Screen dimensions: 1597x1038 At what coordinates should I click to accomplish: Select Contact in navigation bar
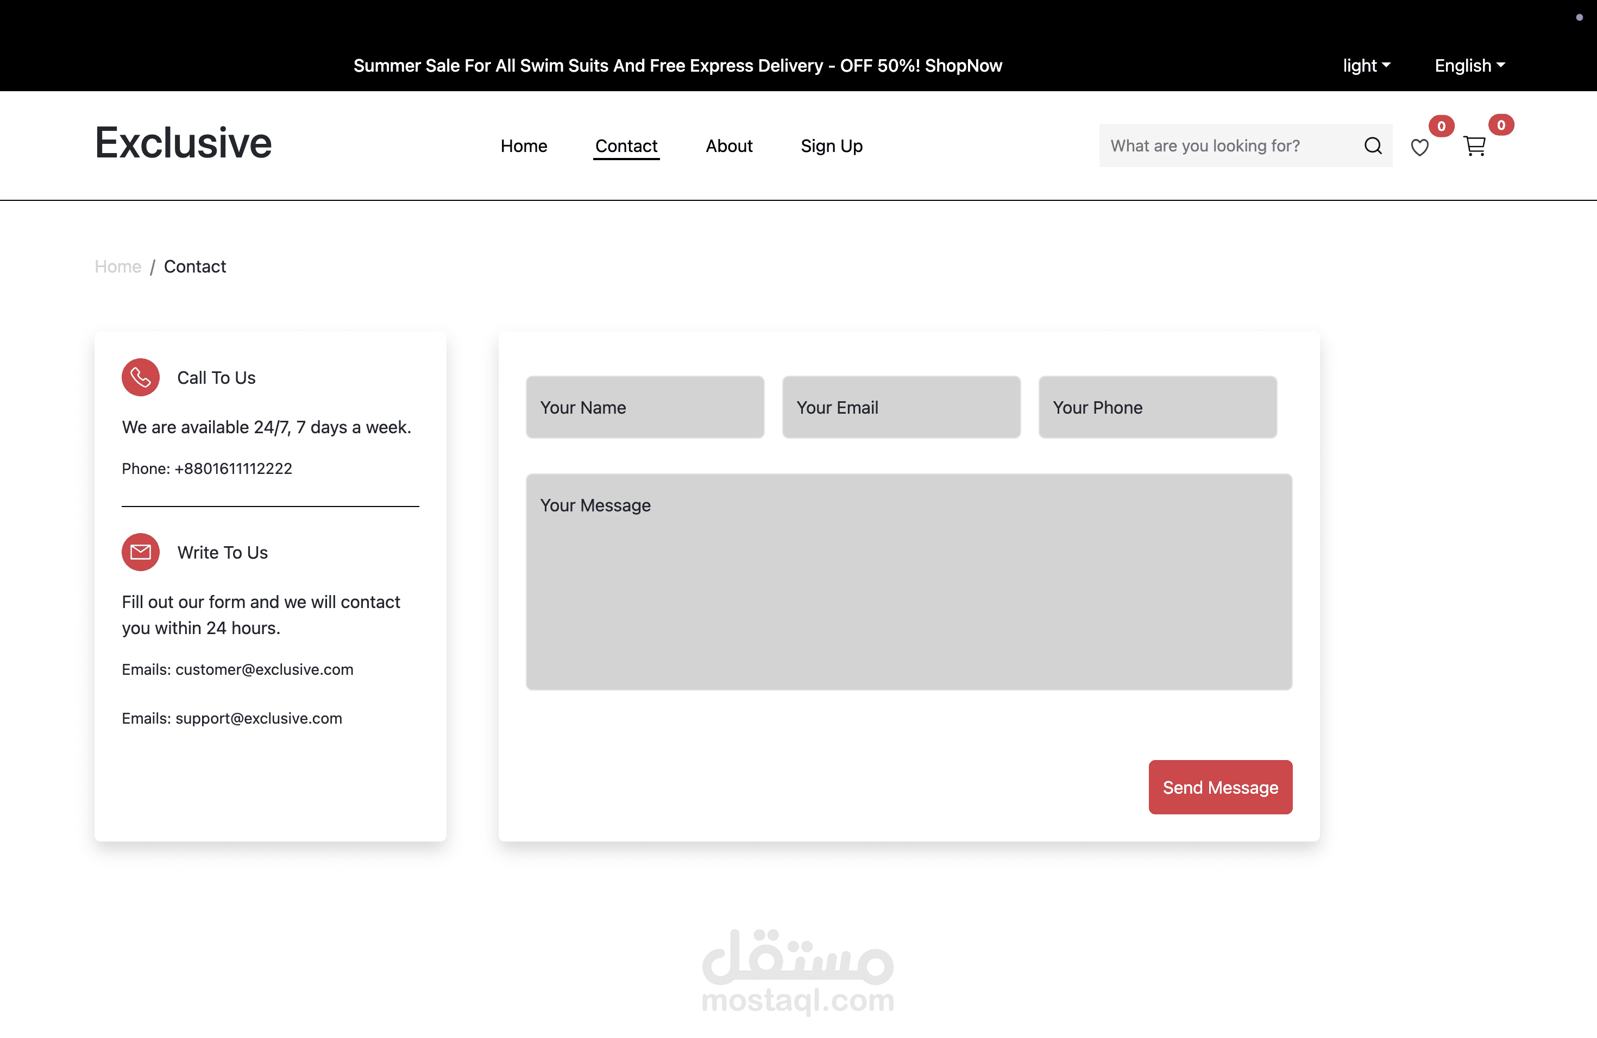point(626,145)
